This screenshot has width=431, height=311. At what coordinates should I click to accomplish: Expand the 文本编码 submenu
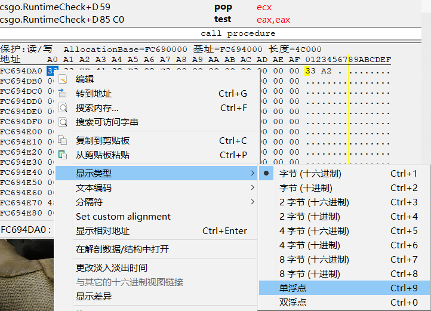(x=156, y=188)
